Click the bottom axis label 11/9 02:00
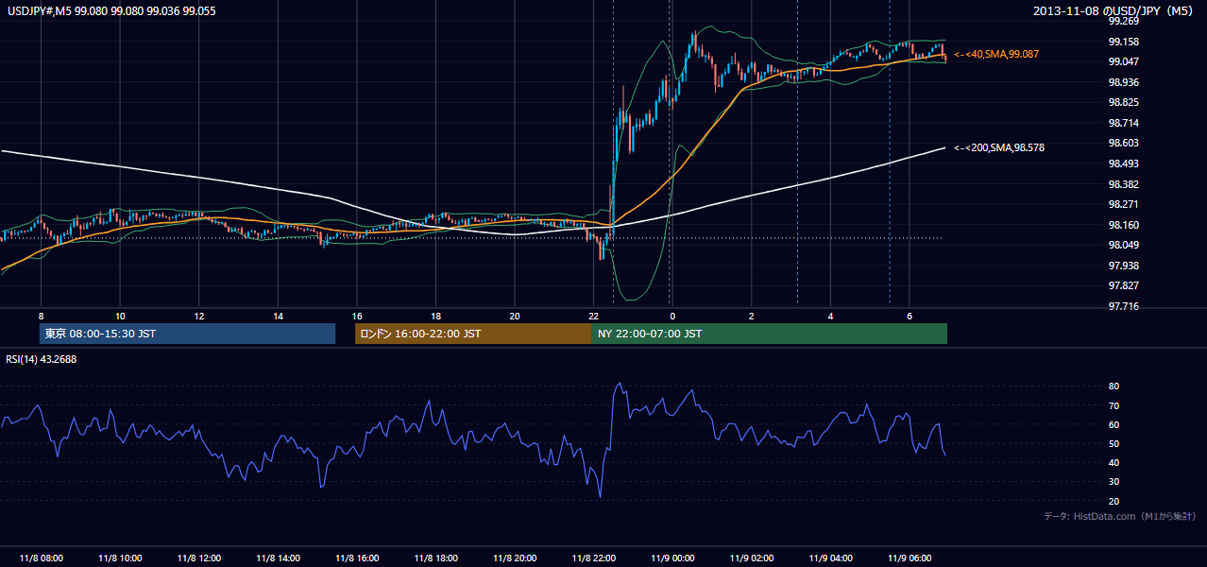1207x567 pixels. 752,558
